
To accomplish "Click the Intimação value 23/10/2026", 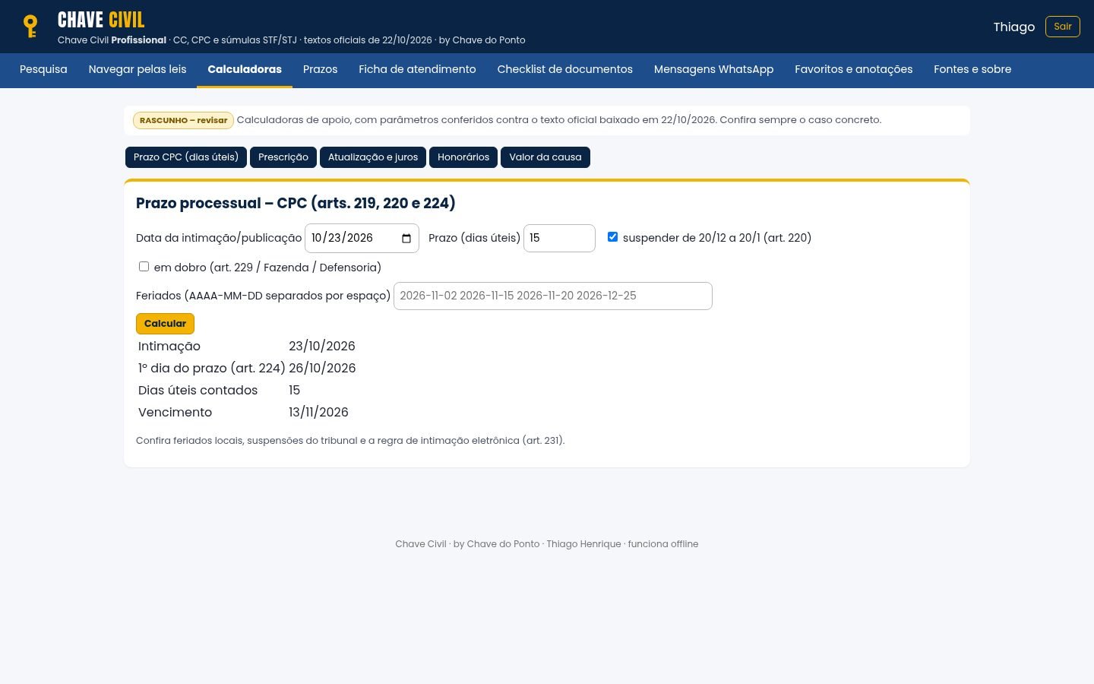I will coord(322,347).
